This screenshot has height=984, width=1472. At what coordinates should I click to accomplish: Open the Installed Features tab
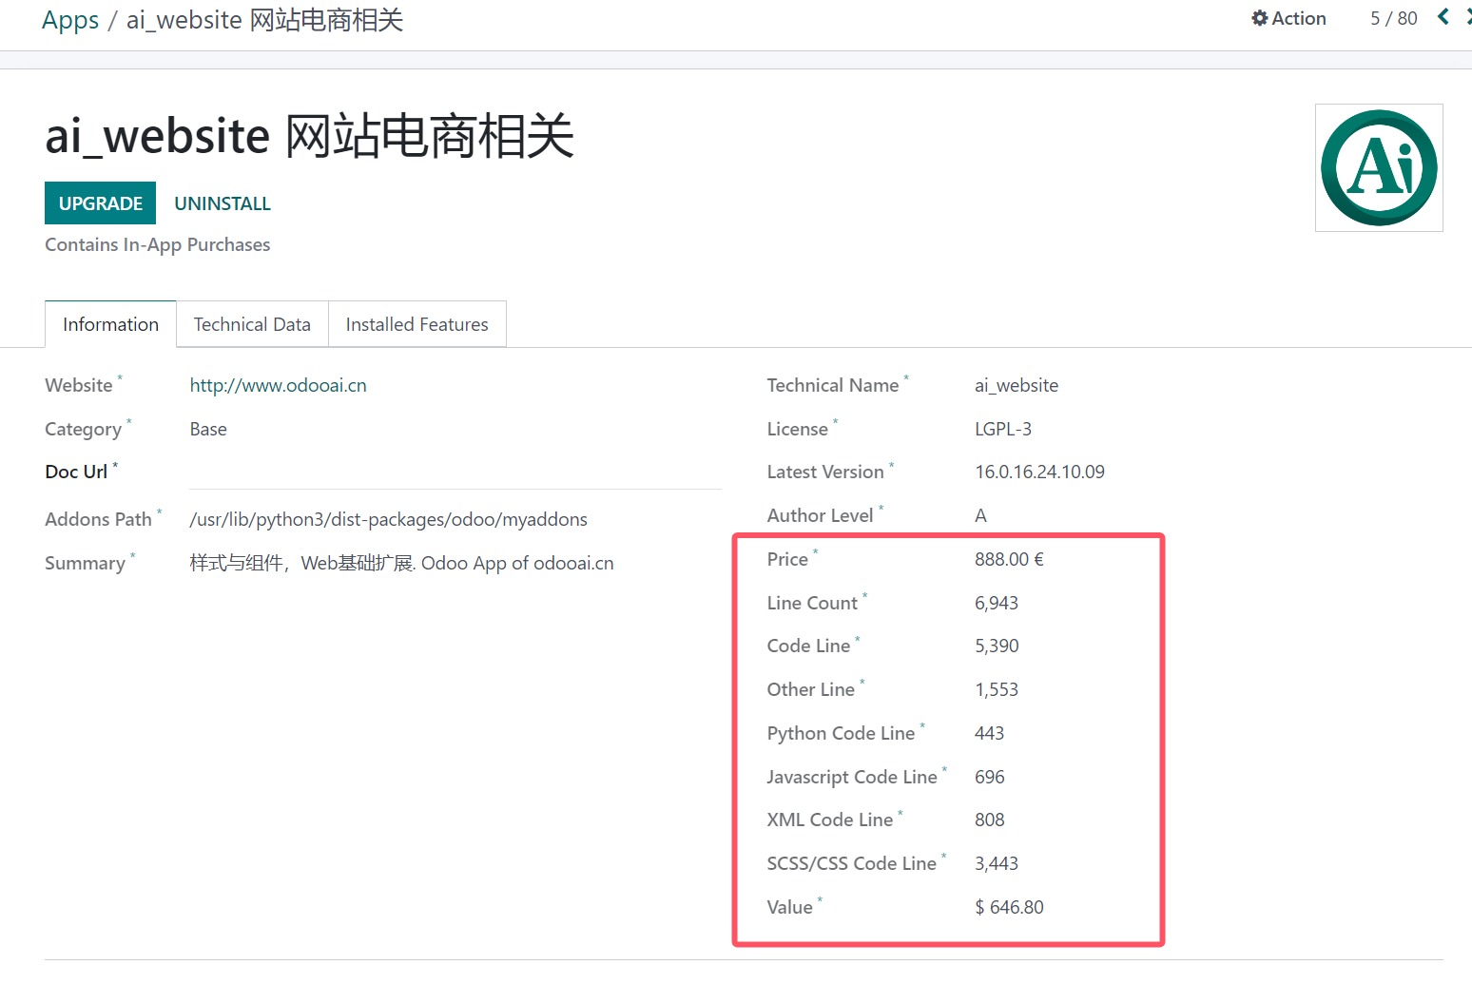[416, 324]
